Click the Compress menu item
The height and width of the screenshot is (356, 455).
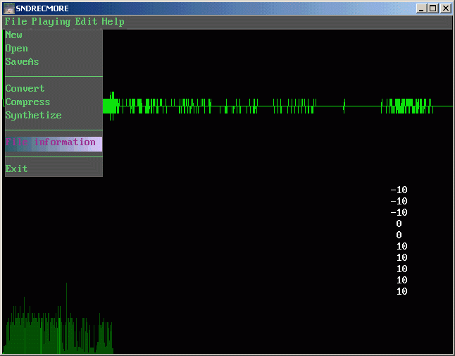28,102
